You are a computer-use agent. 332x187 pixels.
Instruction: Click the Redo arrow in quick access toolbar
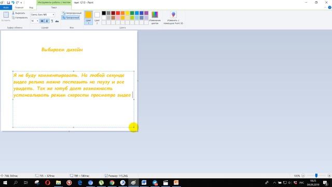18,3
